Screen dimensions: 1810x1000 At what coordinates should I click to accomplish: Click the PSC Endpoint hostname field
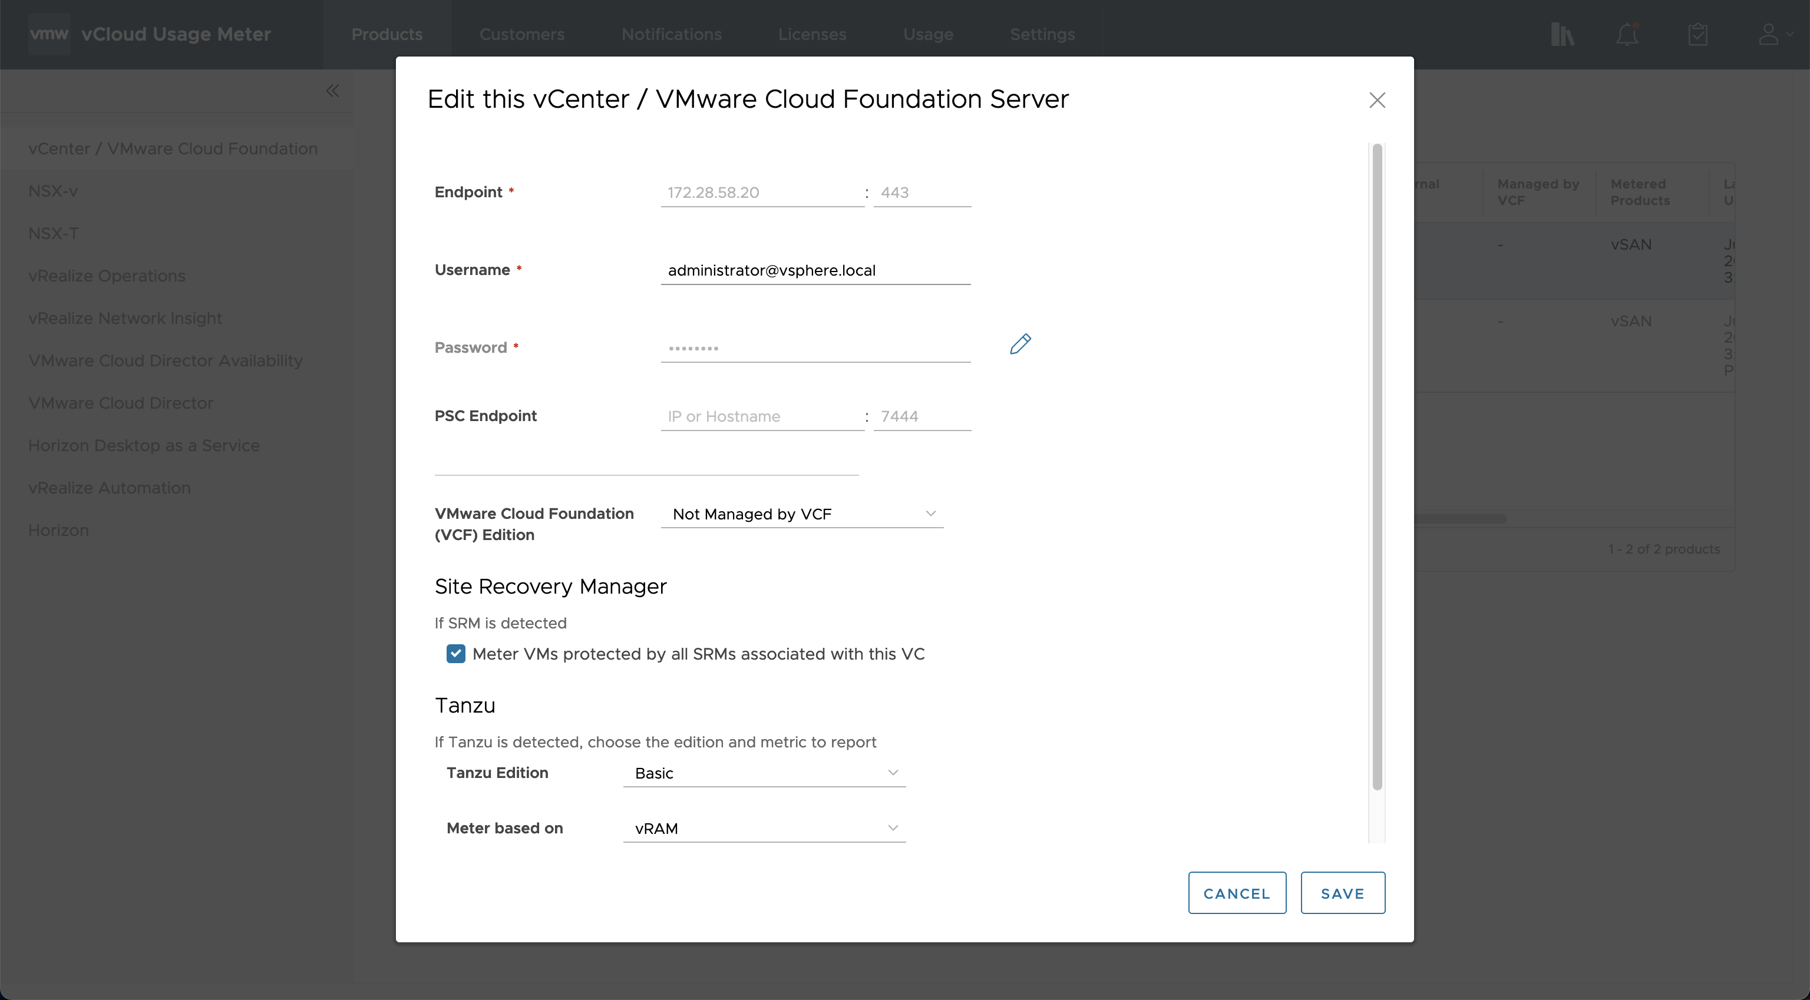tap(762, 416)
